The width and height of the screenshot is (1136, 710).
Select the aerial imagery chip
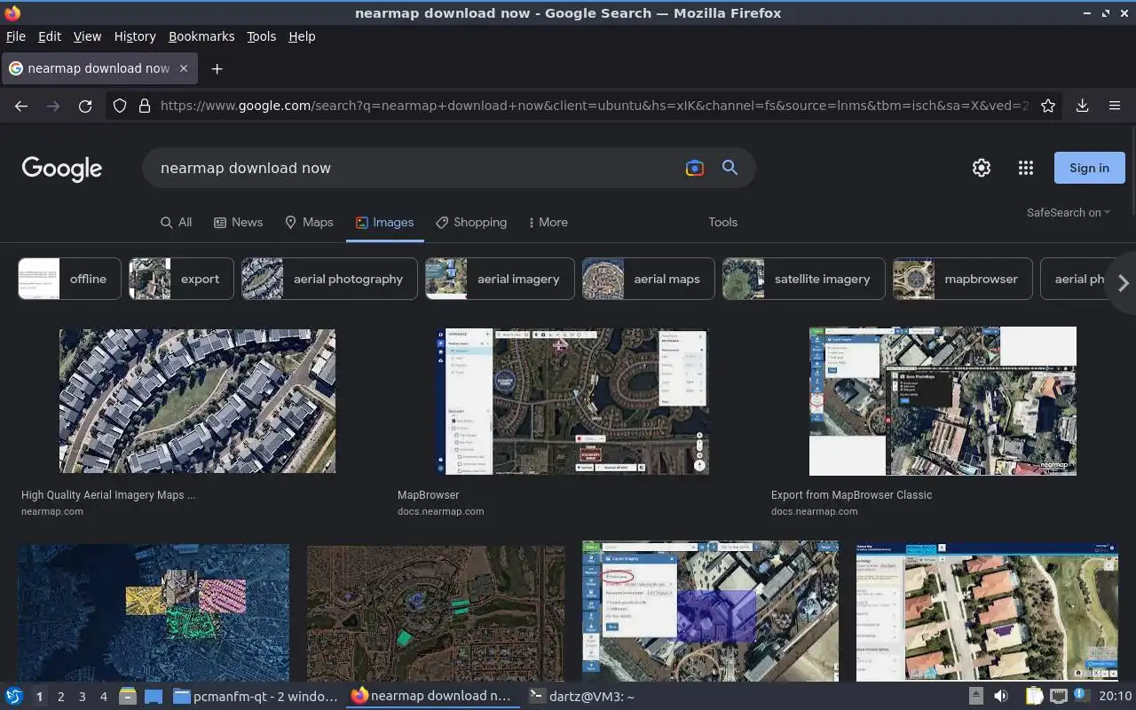500,279
